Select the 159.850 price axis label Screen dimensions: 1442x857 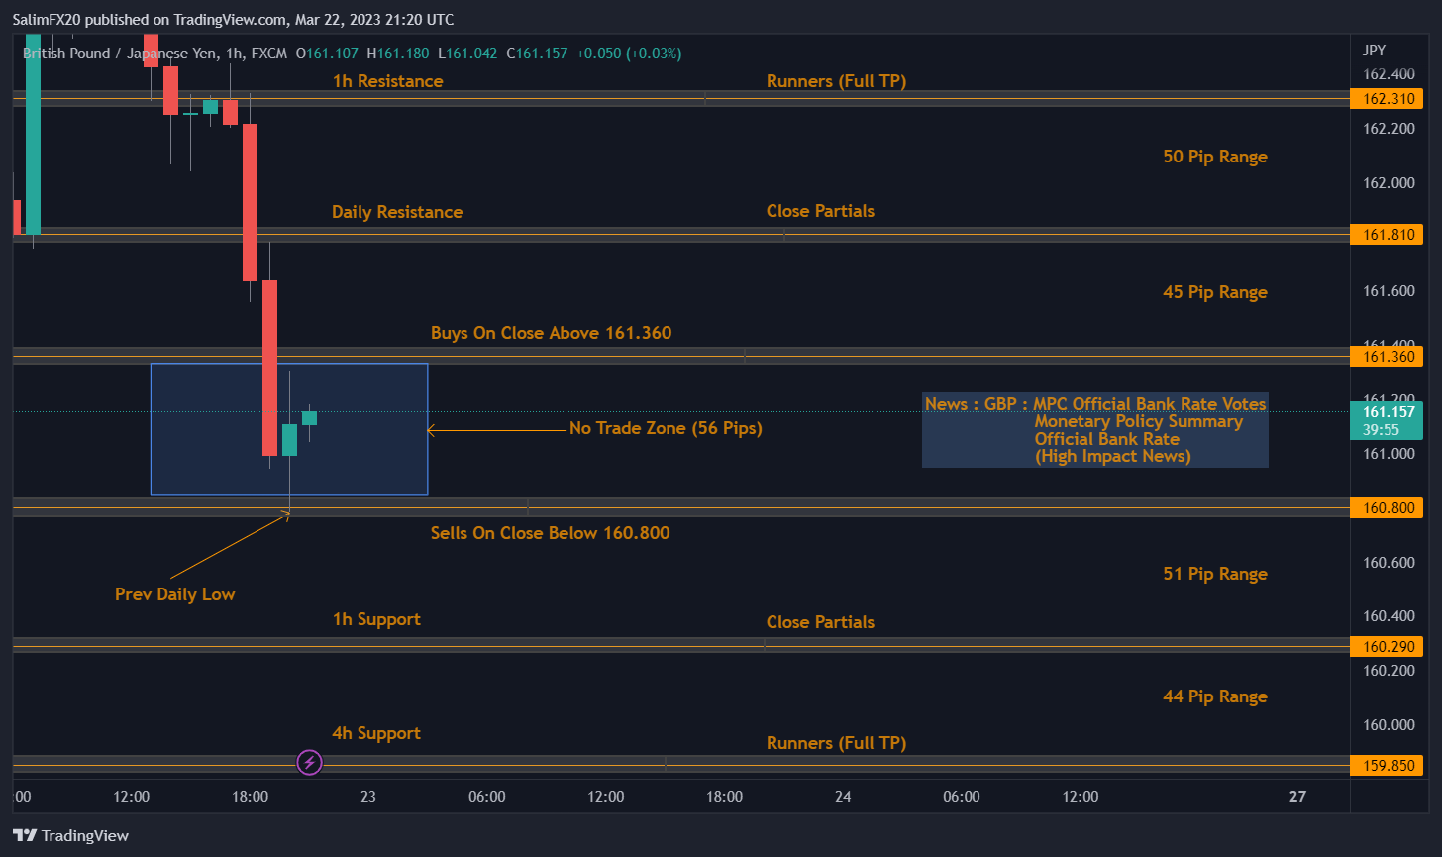click(x=1387, y=766)
